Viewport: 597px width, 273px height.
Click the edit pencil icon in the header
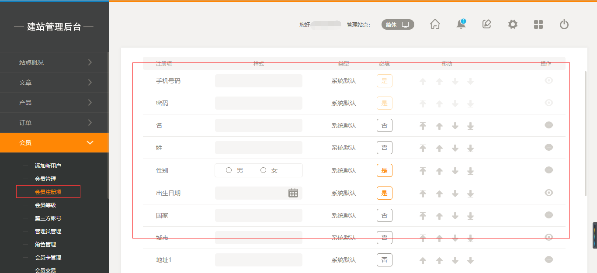pyautogui.click(x=486, y=24)
